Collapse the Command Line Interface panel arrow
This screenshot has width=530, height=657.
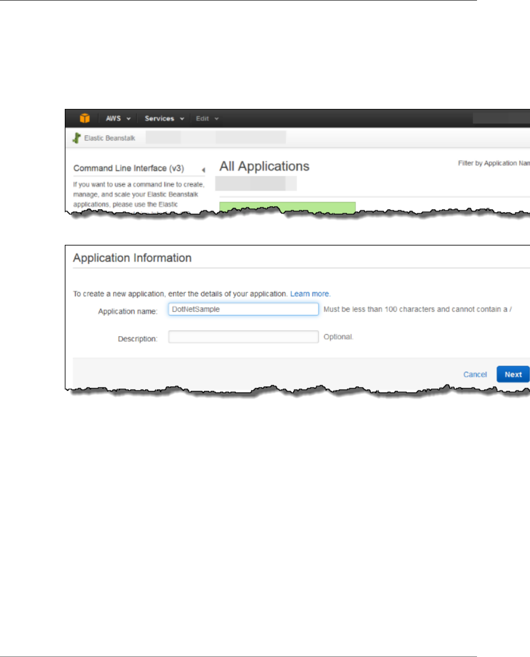tap(203, 170)
